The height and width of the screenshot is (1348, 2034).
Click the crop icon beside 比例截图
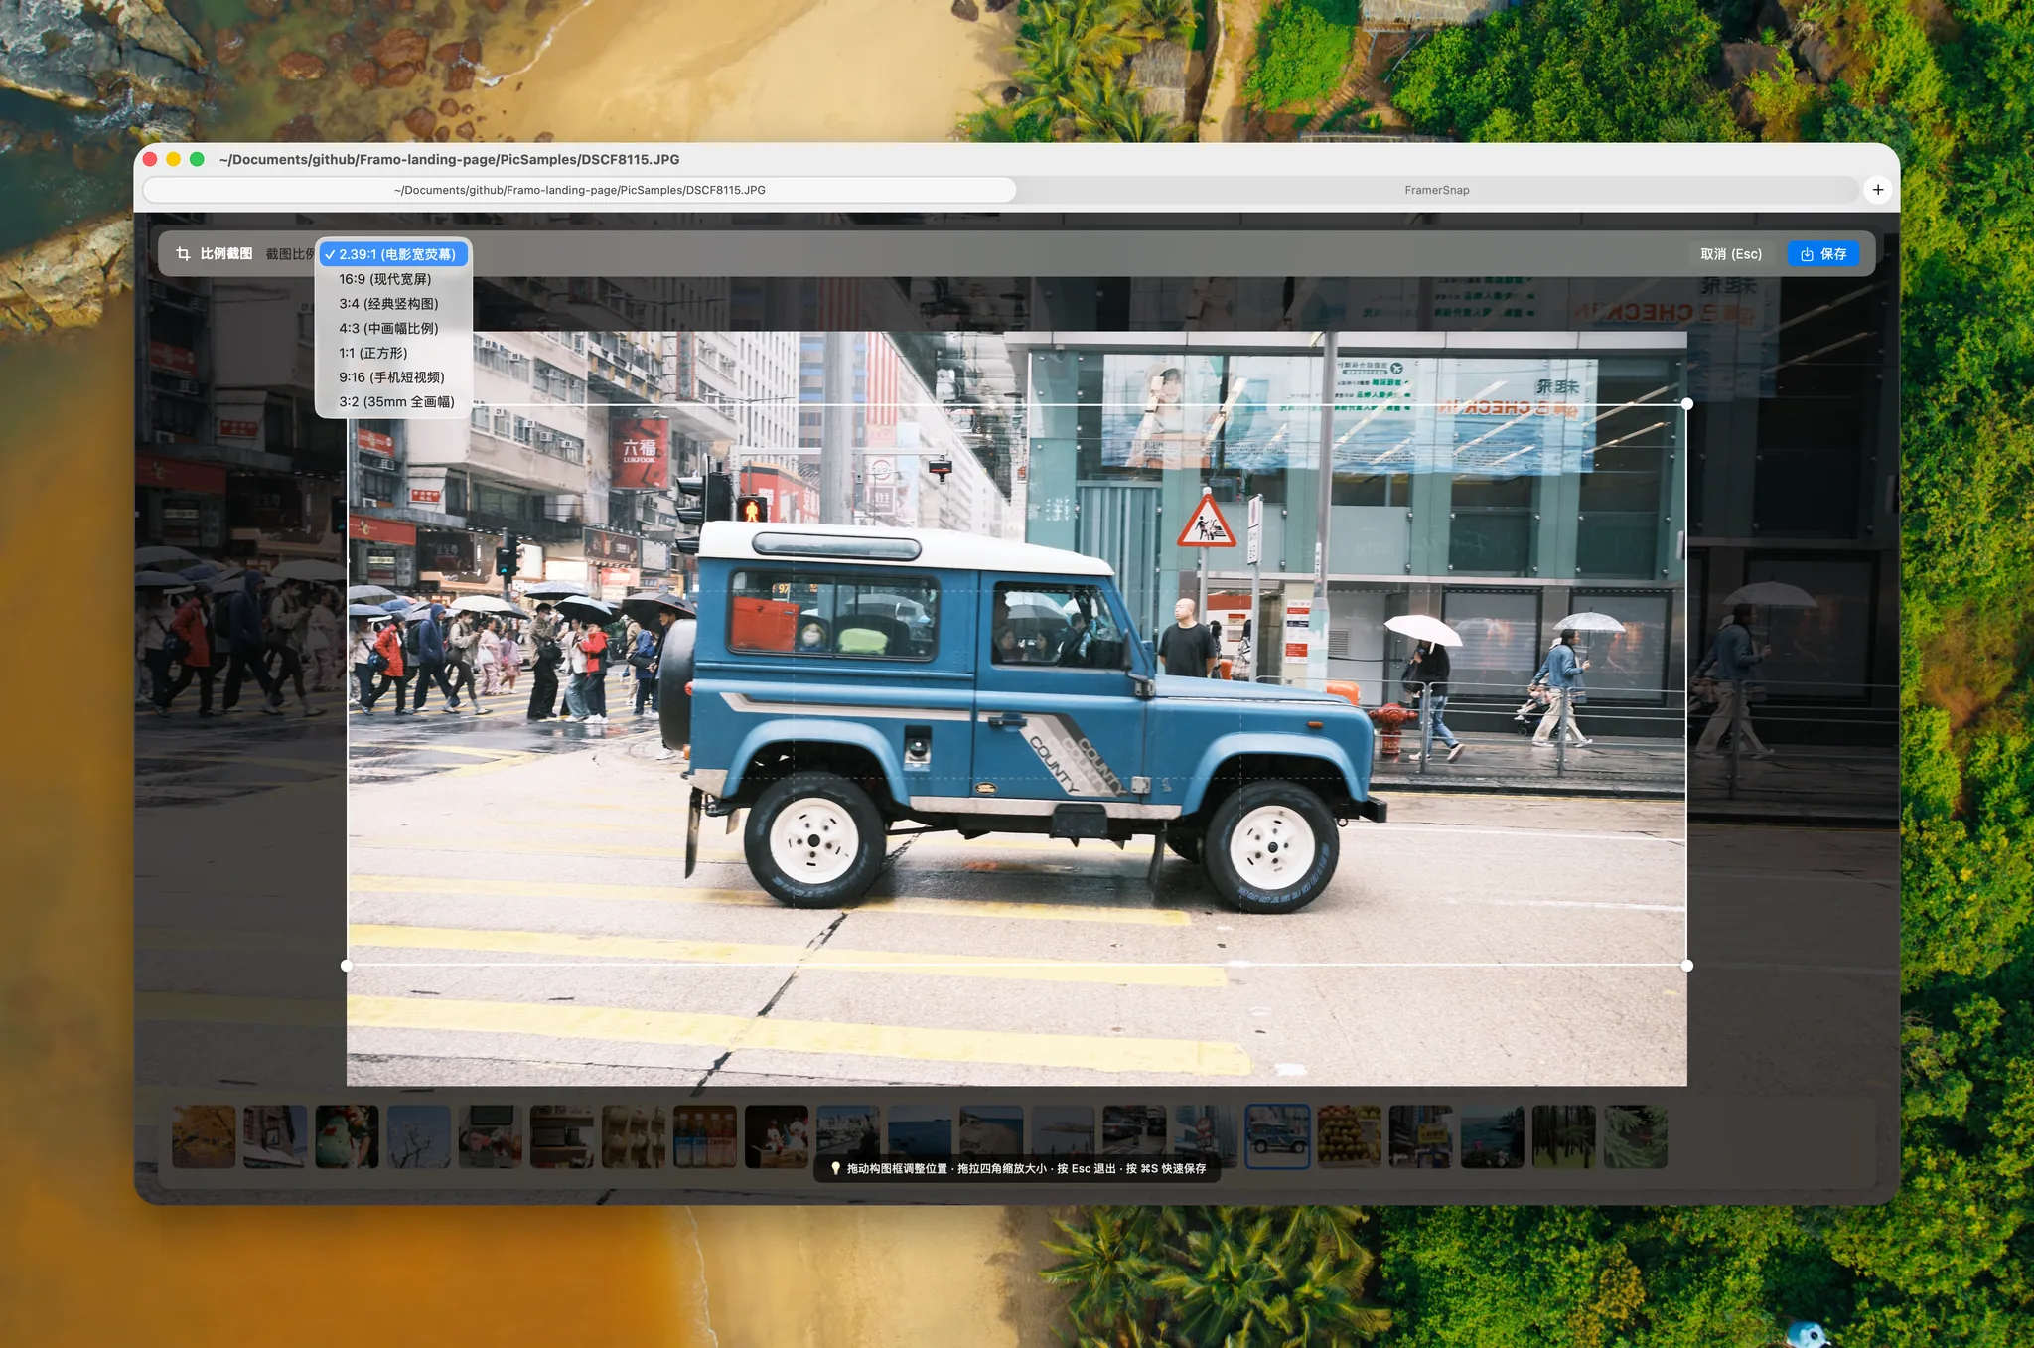coord(183,254)
